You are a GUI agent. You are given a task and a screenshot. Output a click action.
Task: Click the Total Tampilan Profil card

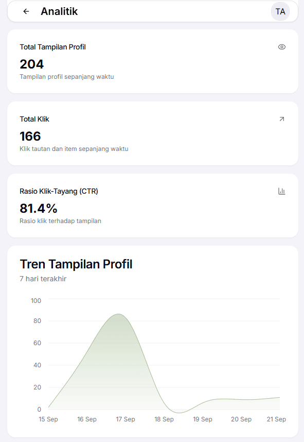pos(152,61)
